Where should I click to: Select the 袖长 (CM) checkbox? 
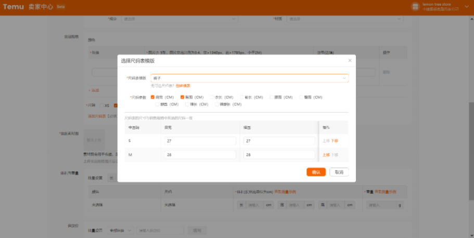(x=242, y=97)
